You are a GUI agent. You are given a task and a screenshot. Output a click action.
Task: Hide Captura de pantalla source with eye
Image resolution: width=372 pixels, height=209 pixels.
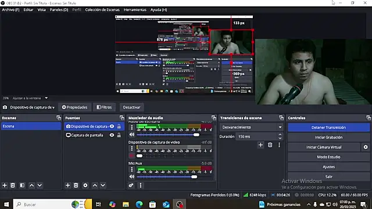pos(112,135)
